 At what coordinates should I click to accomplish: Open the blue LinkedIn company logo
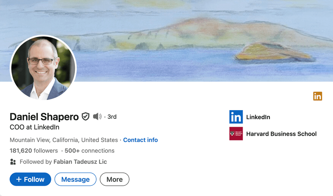tap(236, 117)
